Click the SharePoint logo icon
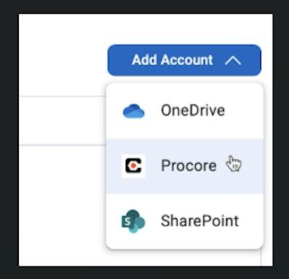This screenshot has width=289, height=279. [x=133, y=221]
